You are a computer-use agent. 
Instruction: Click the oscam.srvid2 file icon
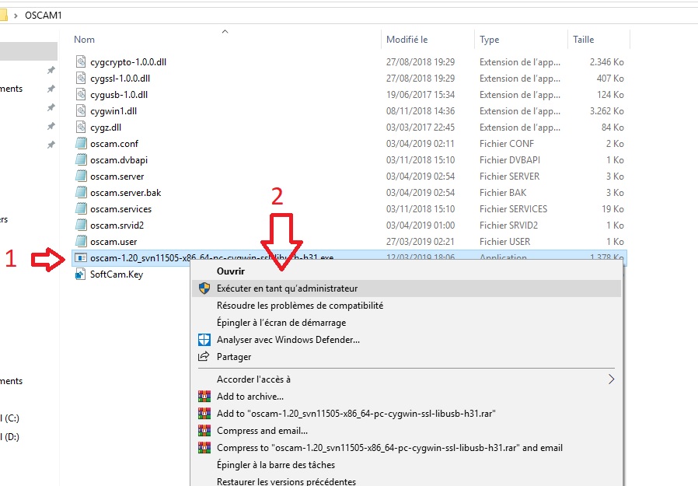(81, 225)
